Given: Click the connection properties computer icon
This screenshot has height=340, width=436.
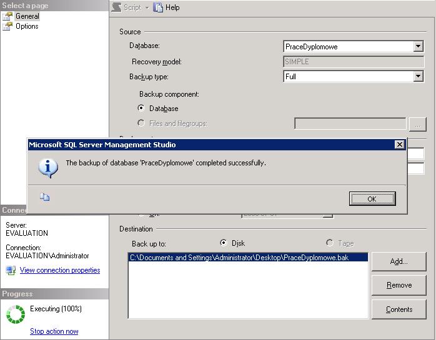Looking at the screenshot, I should 11,270.
